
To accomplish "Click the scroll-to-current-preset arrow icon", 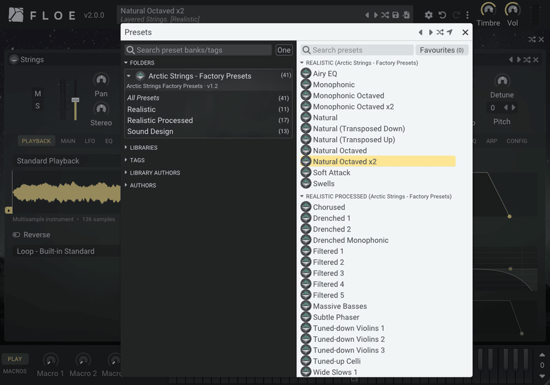I will (x=450, y=32).
